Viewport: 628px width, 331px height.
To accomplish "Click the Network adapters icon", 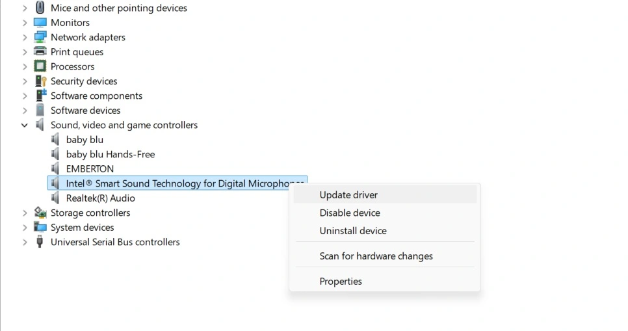I will 40,37.
